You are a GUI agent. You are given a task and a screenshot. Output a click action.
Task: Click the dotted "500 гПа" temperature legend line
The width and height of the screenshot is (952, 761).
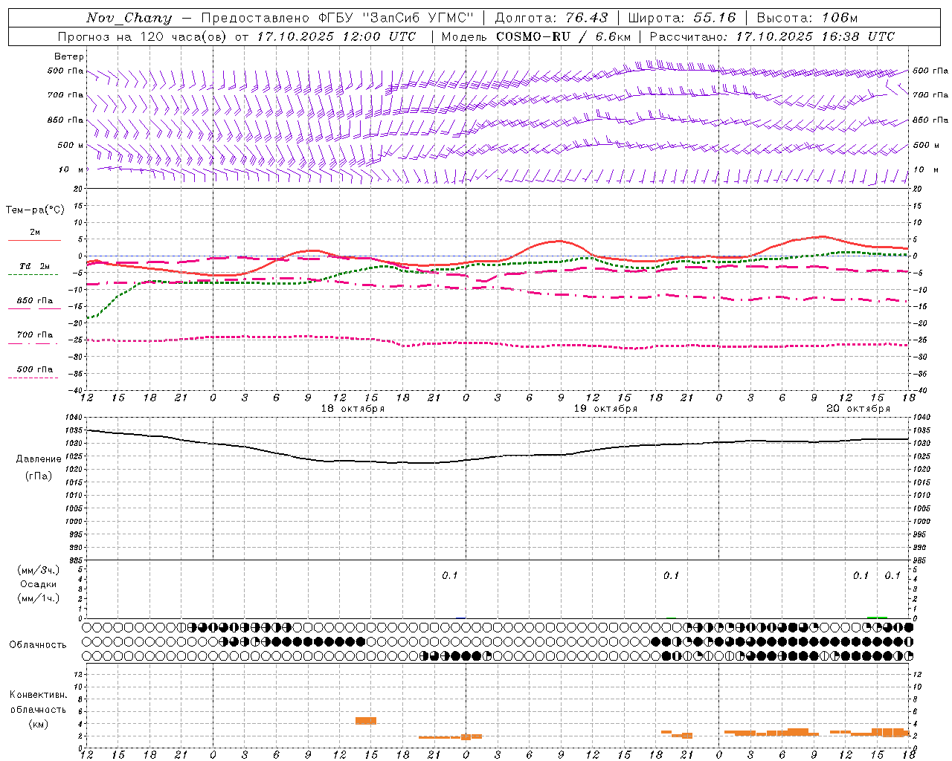pyautogui.click(x=33, y=378)
